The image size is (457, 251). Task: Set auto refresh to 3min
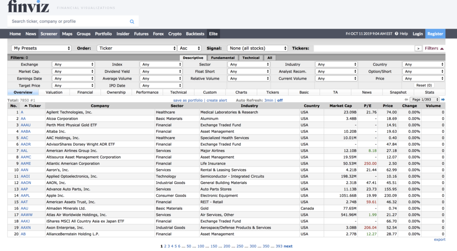coord(269,100)
